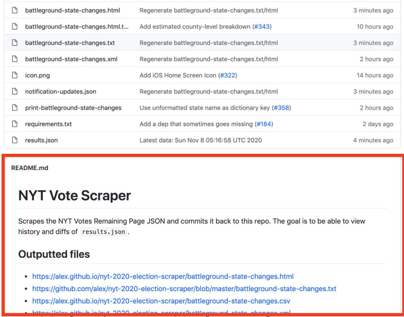Click file icon next to requirements.txt
The width and height of the screenshot is (404, 317).
tap(15, 124)
